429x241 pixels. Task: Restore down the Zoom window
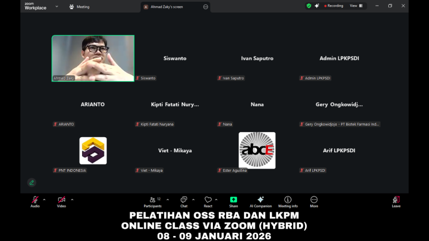390,6
